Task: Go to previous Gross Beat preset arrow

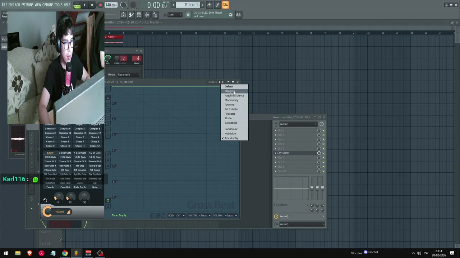Action: [x=219, y=82]
